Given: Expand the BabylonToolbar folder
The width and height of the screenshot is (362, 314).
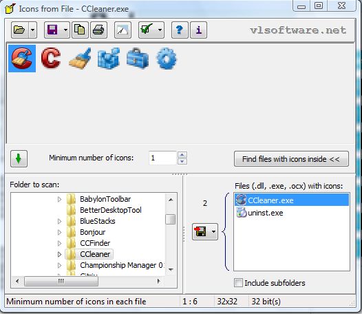Looking at the screenshot, I should (x=59, y=199).
